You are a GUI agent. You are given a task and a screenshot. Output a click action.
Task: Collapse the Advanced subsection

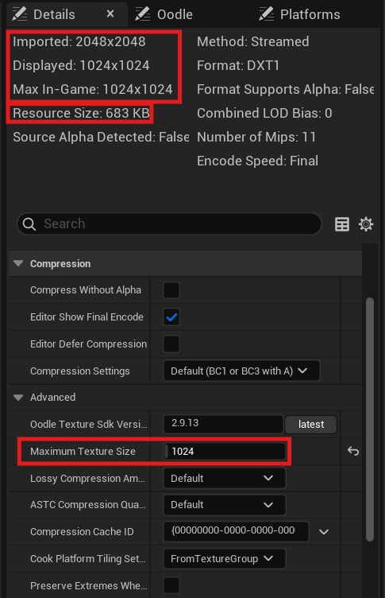(18, 398)
